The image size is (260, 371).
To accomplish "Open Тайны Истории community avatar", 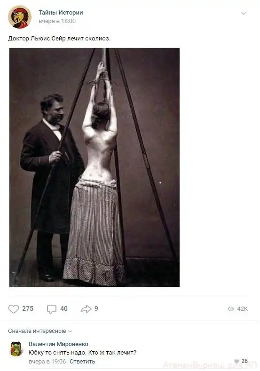I will coord(20,17).
